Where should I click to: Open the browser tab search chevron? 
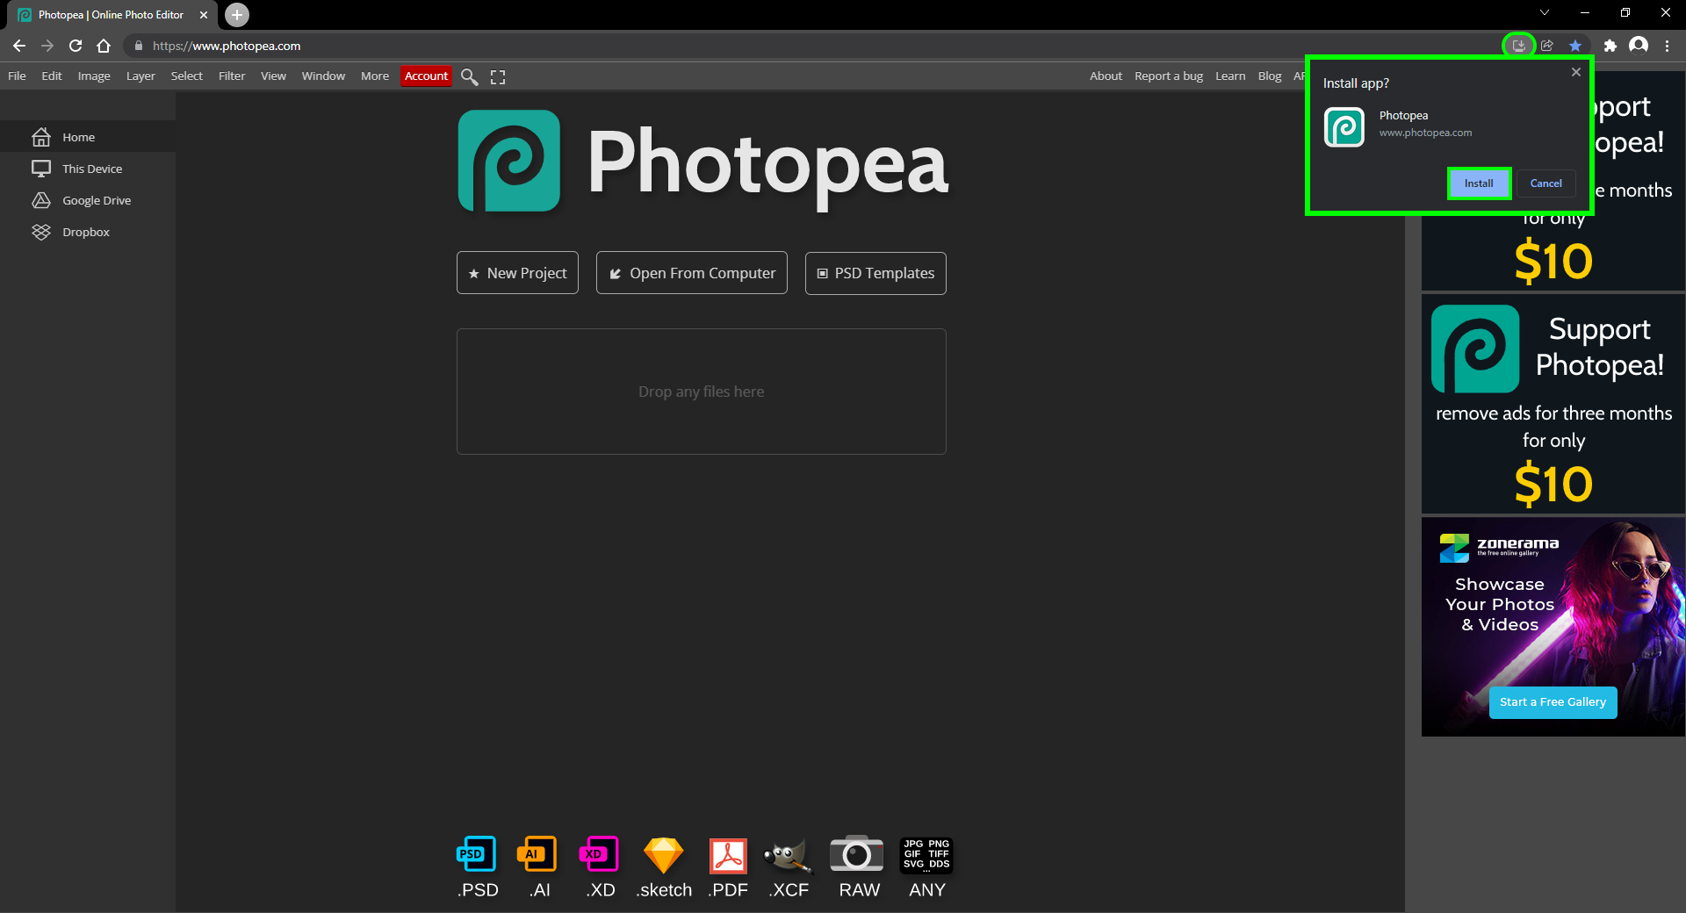[x=1544, y=12]
